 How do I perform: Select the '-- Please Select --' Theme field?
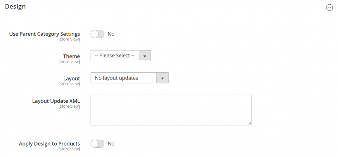tap(120, 56)
